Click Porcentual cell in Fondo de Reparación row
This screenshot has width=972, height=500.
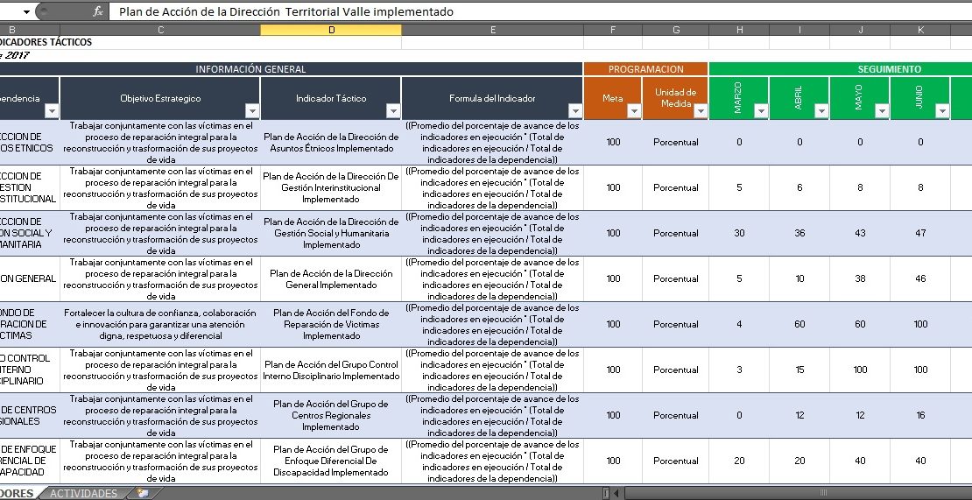click(x=676, y=324)
